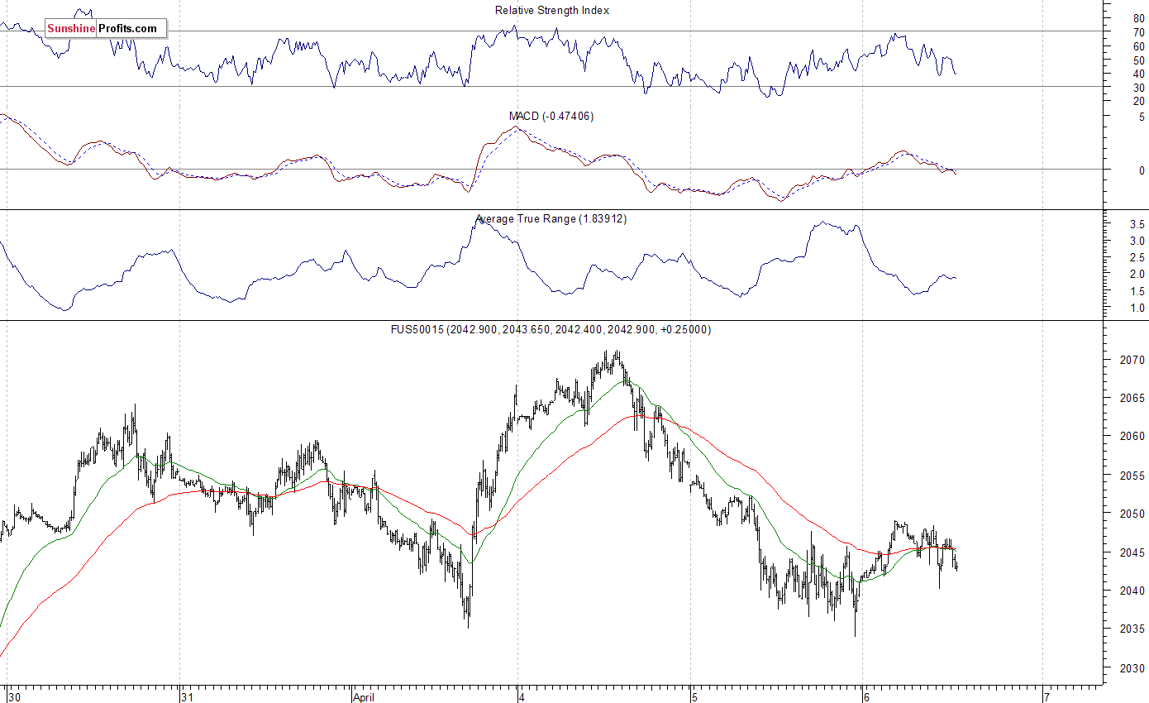Viewport: 1149px width, 703px height.
Task: Click the 2055 price level label
Action: 1132,476
